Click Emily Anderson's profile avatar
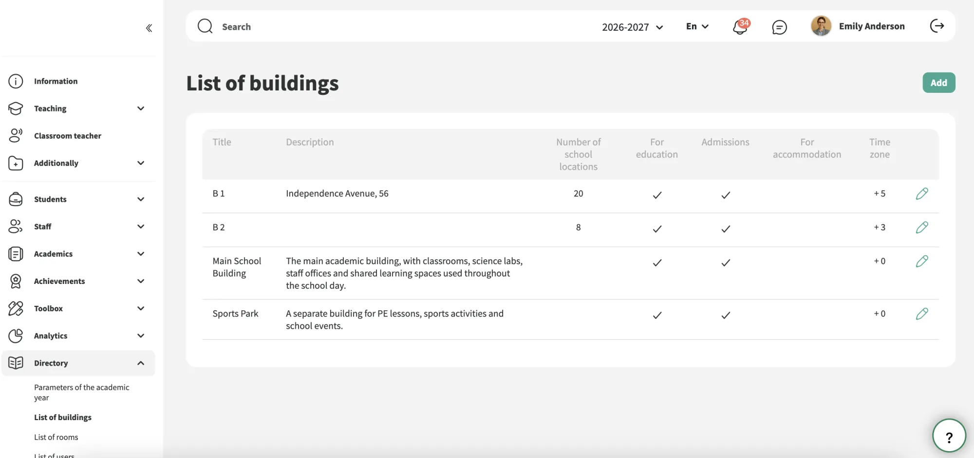The width and height of the screenshot is (974, 458). coord(821,26)
